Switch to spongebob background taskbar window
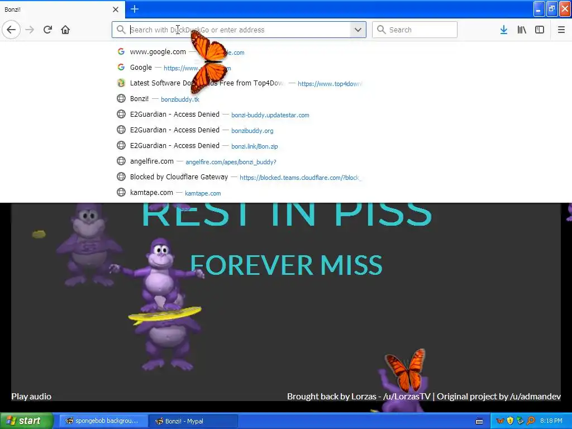The height and width of the screenshot is (429, 572). 103,421
